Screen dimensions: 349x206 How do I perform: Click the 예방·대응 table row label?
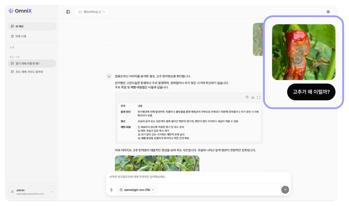point(126,127)
